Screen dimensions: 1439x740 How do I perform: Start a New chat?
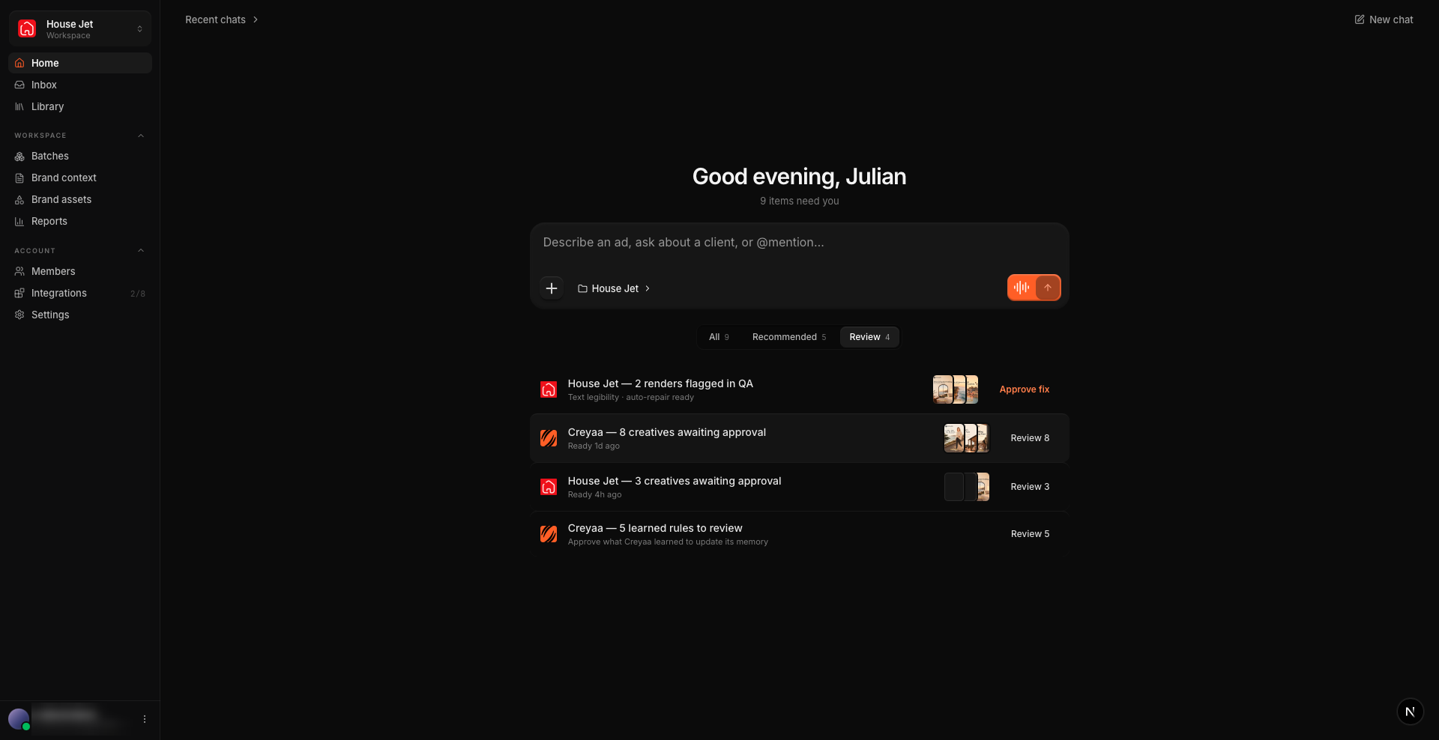pos(1384,19)
